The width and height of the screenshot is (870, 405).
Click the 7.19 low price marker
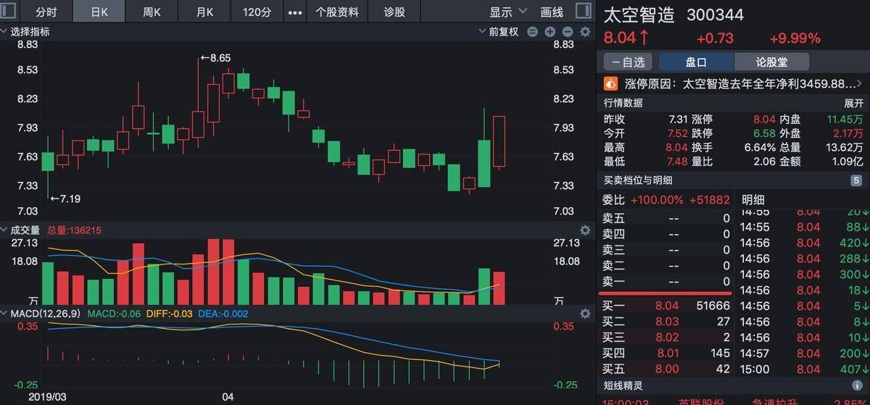point(65,199)
